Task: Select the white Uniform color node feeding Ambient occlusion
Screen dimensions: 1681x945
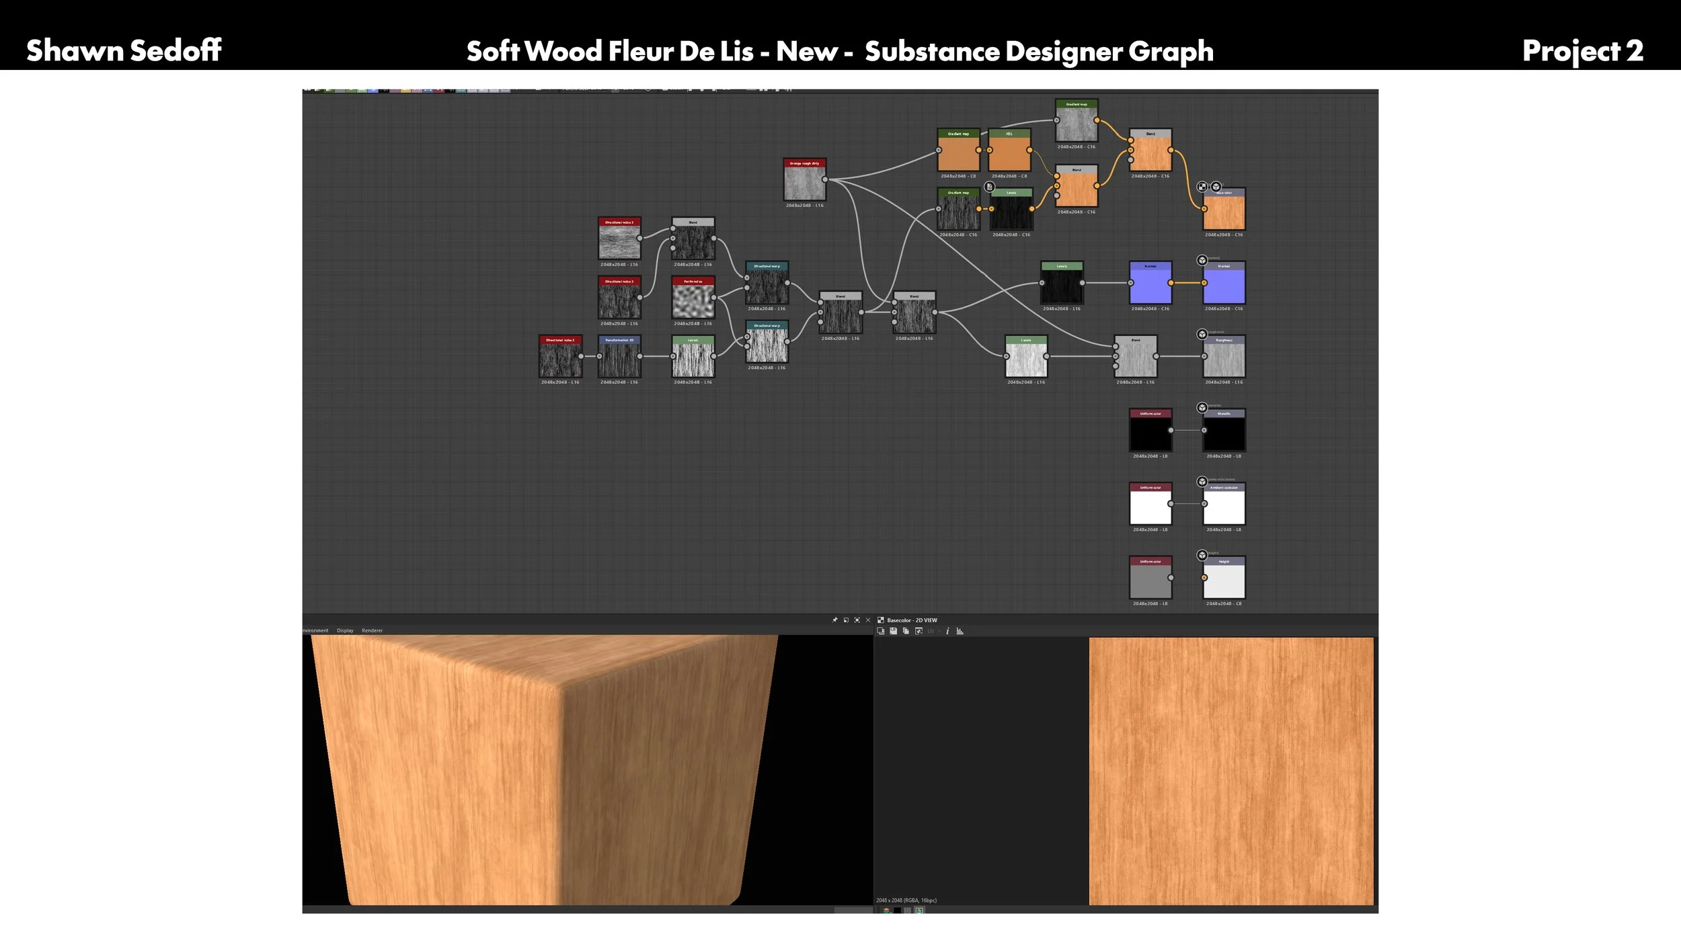Action: [x=1150, y=503]
